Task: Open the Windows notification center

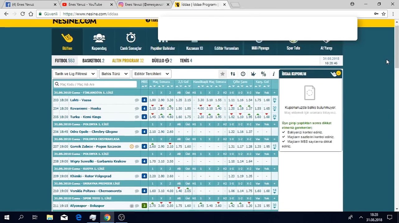Action: (390, 217)
